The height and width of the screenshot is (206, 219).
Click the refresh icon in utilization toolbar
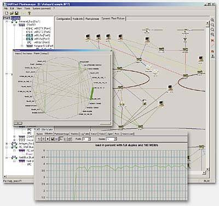coord(39,139)
